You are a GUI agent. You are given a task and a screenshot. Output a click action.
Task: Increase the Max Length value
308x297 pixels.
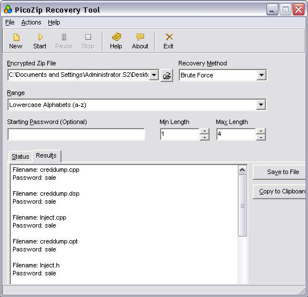point(261,131)
